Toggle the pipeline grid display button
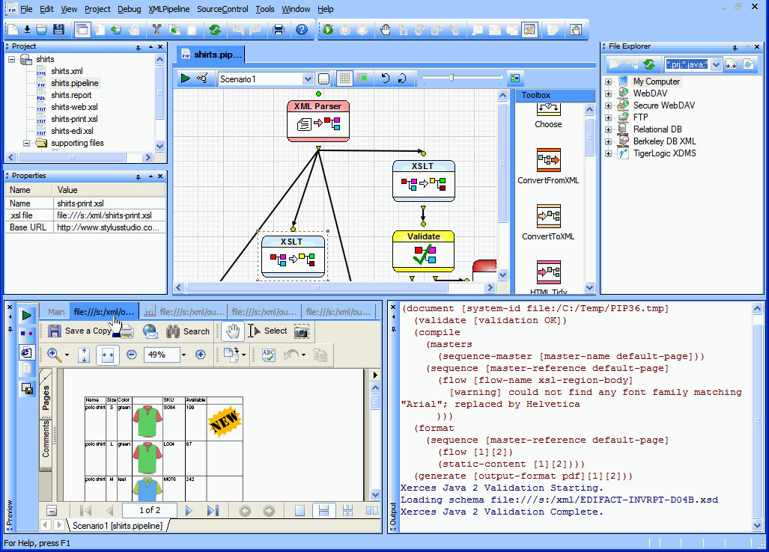The image size is (769, 552). [344, 79]
